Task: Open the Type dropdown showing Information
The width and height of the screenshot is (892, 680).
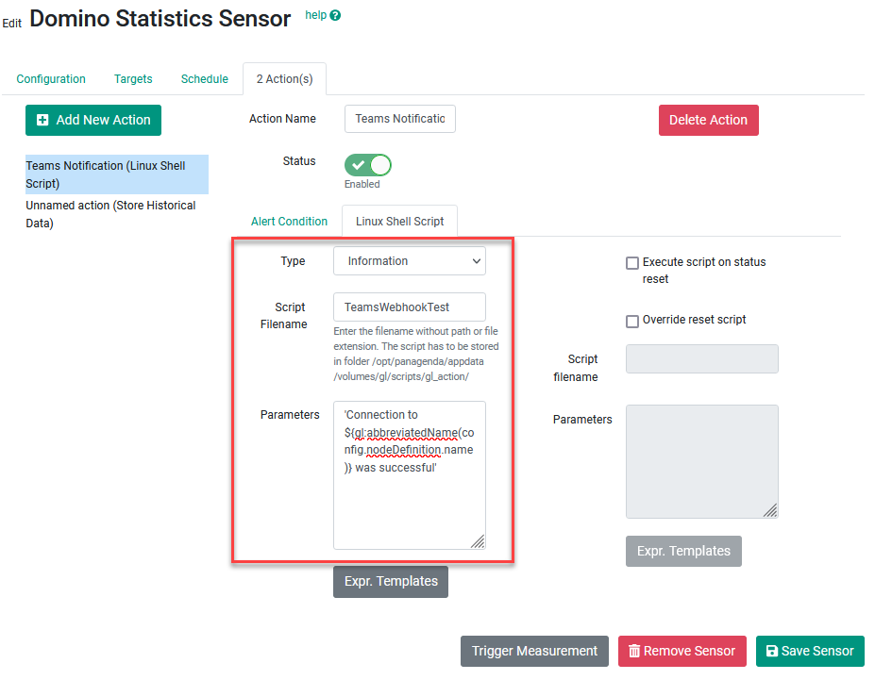Action: coord(409,261)
